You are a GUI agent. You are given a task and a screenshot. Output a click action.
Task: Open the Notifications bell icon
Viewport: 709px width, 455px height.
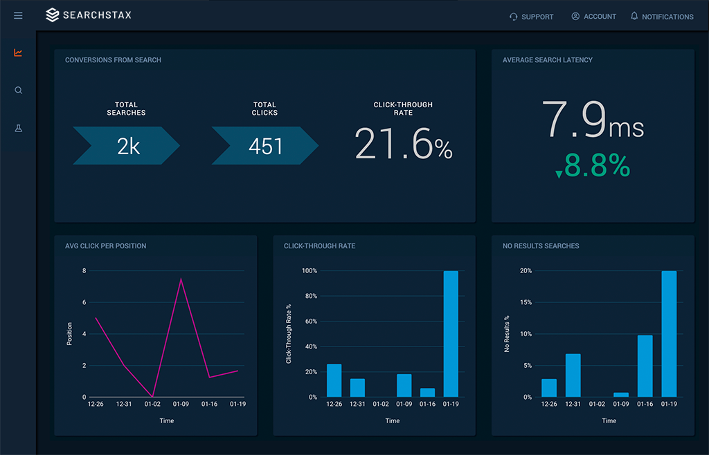[x=634, y=17]
